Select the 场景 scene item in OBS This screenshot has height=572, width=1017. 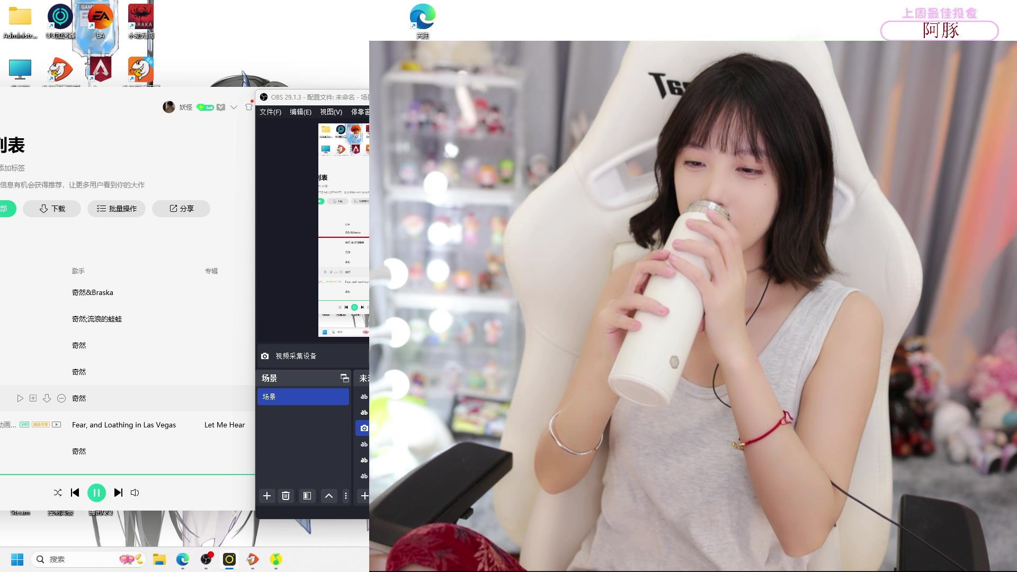click(x=303, y=397)
